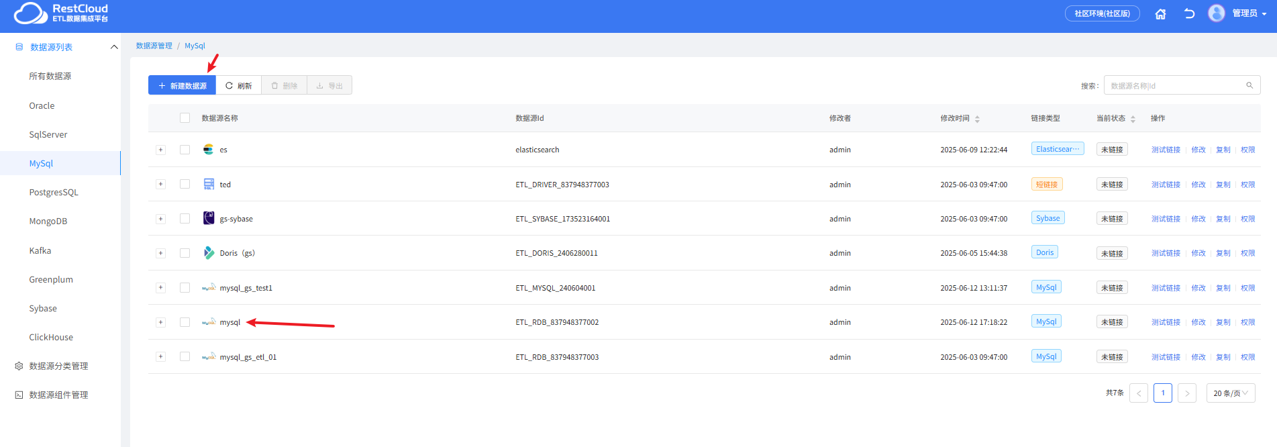Go to previous page arrow

coord(1139,393)
